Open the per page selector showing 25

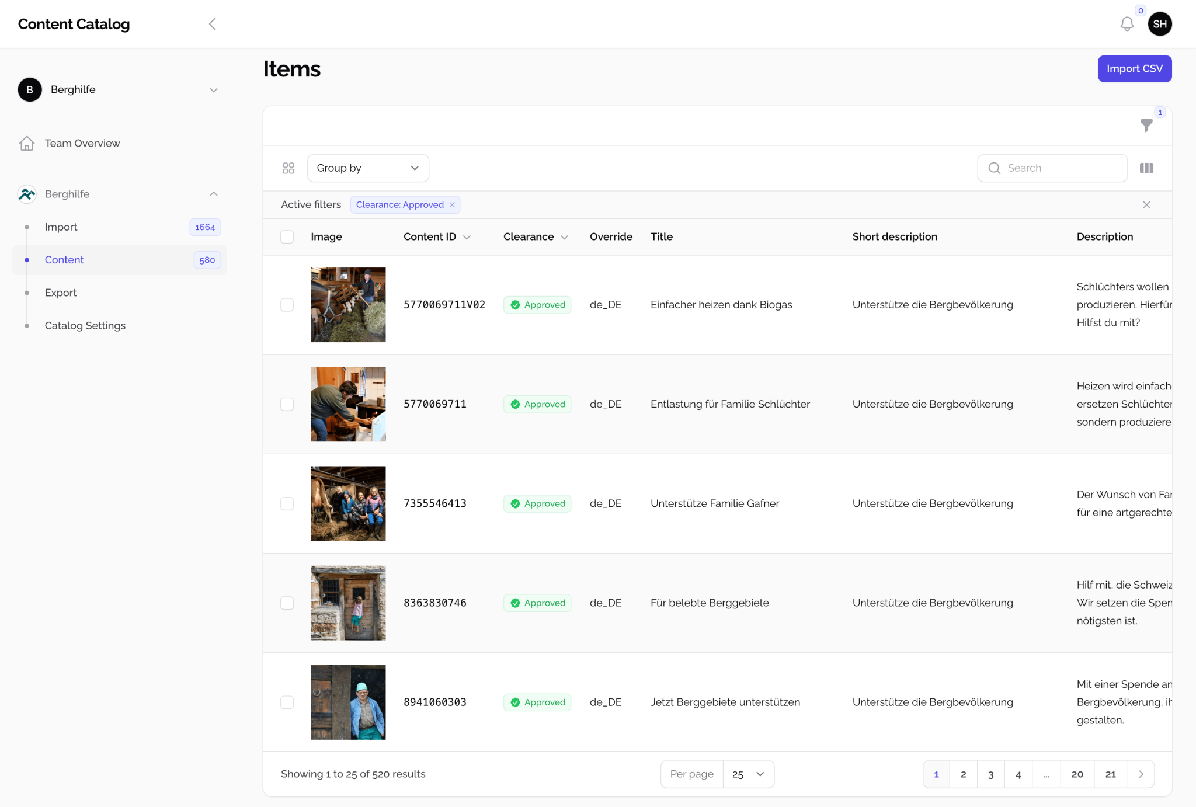(748, 774)
